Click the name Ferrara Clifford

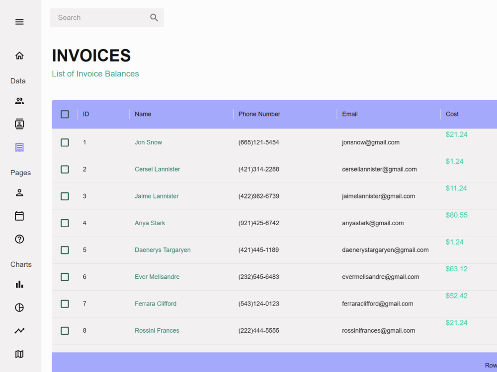pyautogui.click(x=156, y=304)
